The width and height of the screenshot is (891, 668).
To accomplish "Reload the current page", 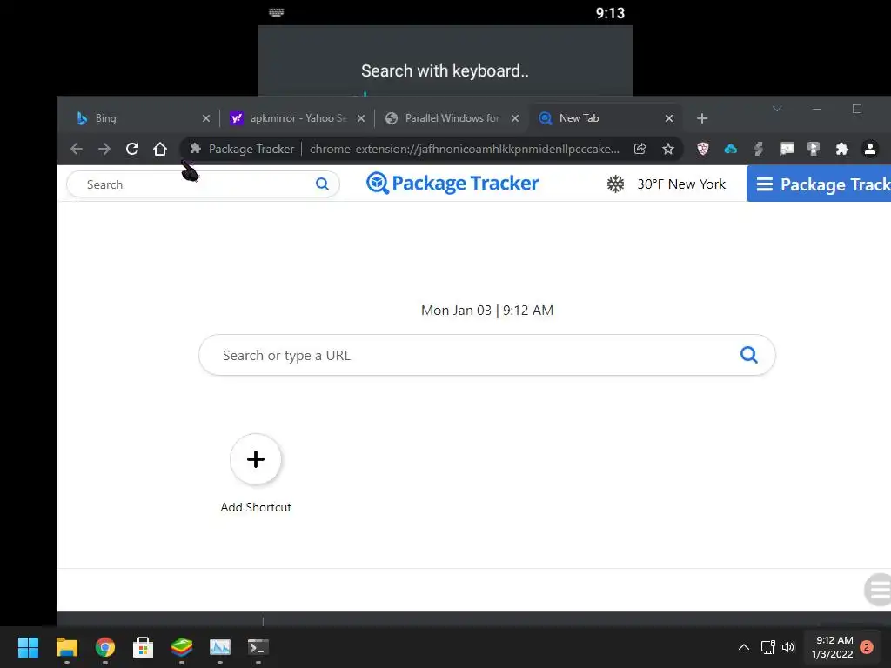I will pos(132,149).
